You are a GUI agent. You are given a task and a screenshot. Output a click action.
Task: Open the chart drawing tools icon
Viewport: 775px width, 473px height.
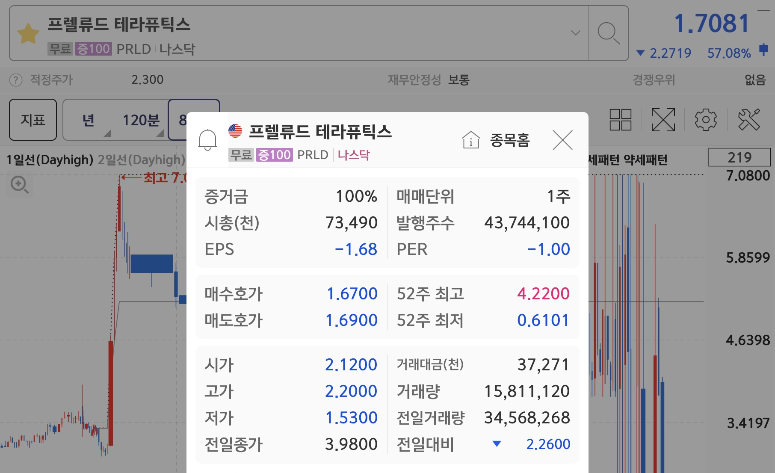[x=748, y=119]
